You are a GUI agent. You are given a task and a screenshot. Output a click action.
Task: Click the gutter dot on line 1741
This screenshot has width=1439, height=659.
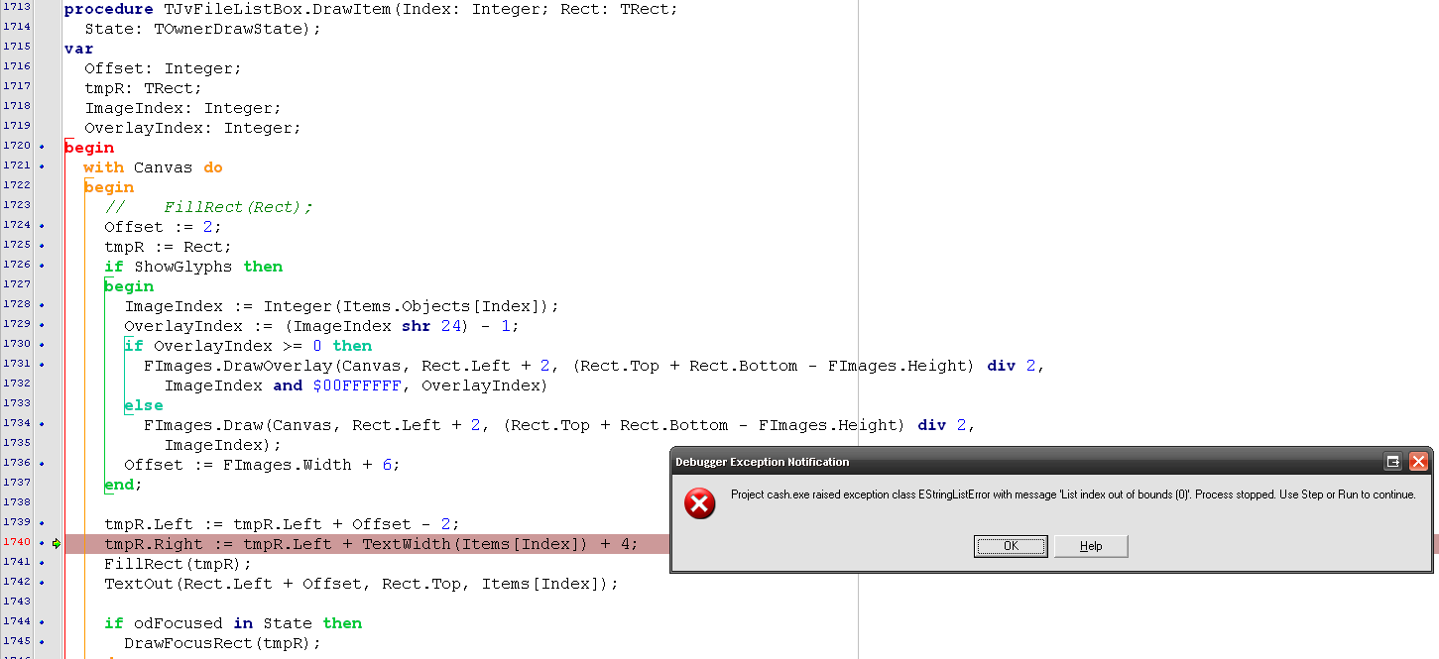[x=42, y=563]
